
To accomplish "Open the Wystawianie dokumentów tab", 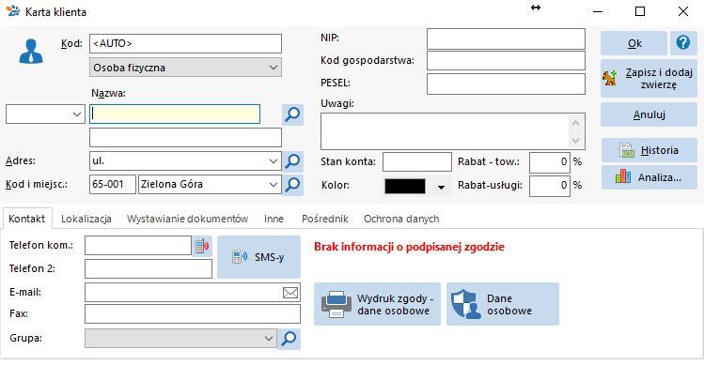I will click(187, 219).
